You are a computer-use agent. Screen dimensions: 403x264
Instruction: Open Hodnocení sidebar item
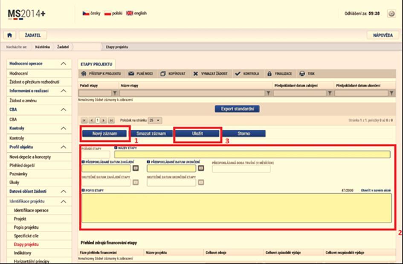18,73
